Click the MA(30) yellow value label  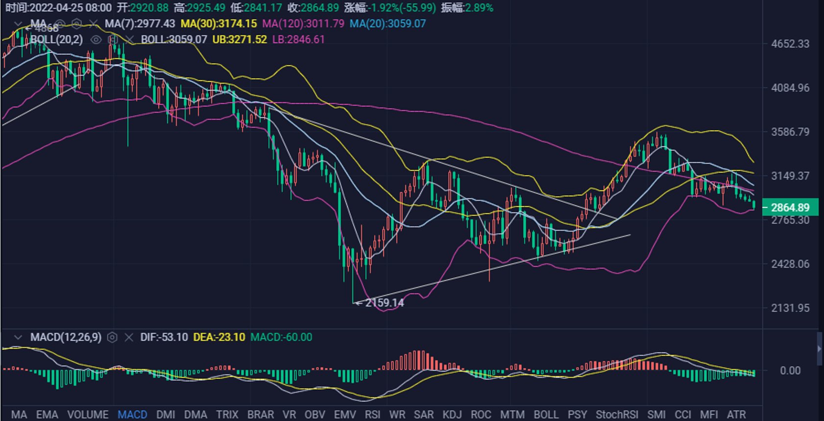[x=218, y=23]
